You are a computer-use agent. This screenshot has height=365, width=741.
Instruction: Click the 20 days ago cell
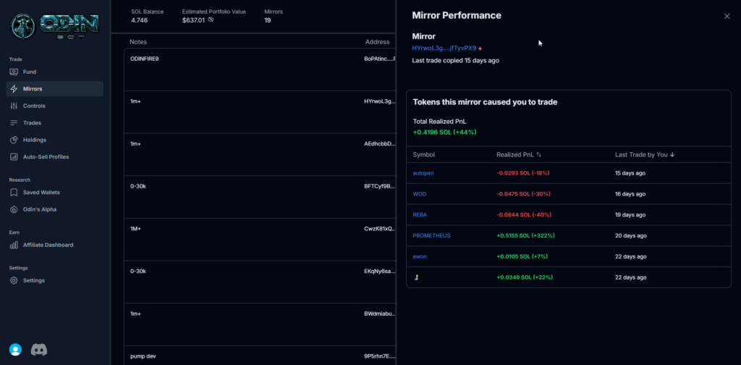(630, 235)
